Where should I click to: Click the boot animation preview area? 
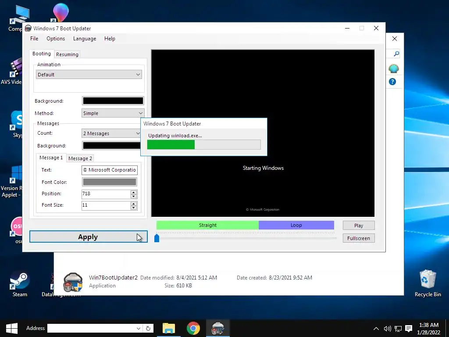pyautogui.click(x=263, y=133)
